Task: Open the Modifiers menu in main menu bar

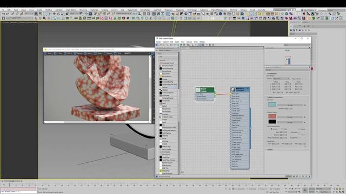Action: 49,10
